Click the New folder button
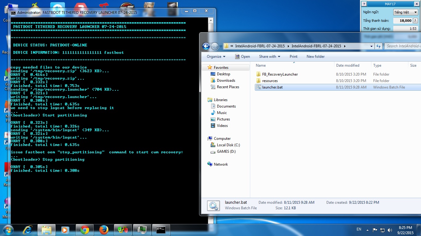 (x=315, y=57)
